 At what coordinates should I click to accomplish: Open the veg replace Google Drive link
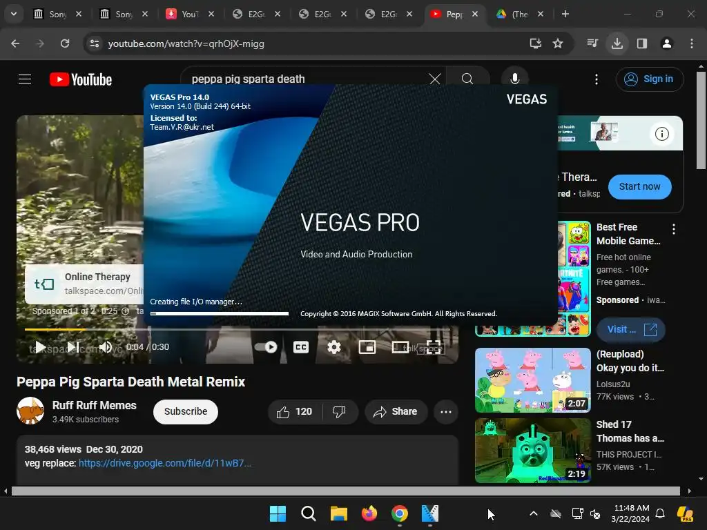pos(165,463)
